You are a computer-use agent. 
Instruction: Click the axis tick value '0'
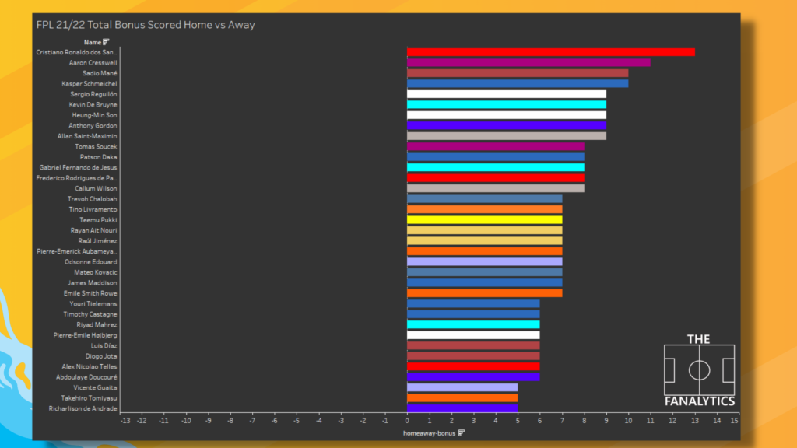[x=407, y=421]
